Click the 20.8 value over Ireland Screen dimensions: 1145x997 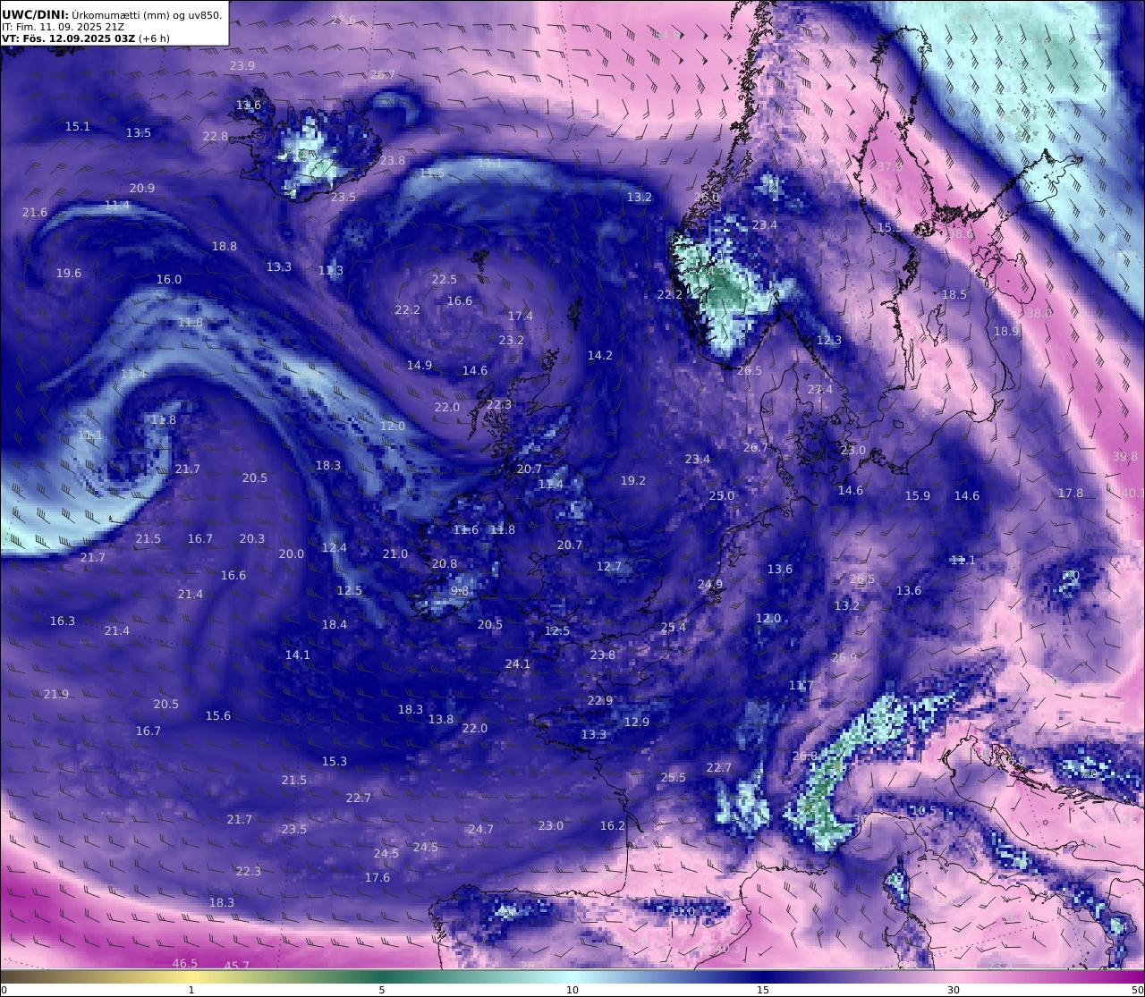tap(445, 564)
